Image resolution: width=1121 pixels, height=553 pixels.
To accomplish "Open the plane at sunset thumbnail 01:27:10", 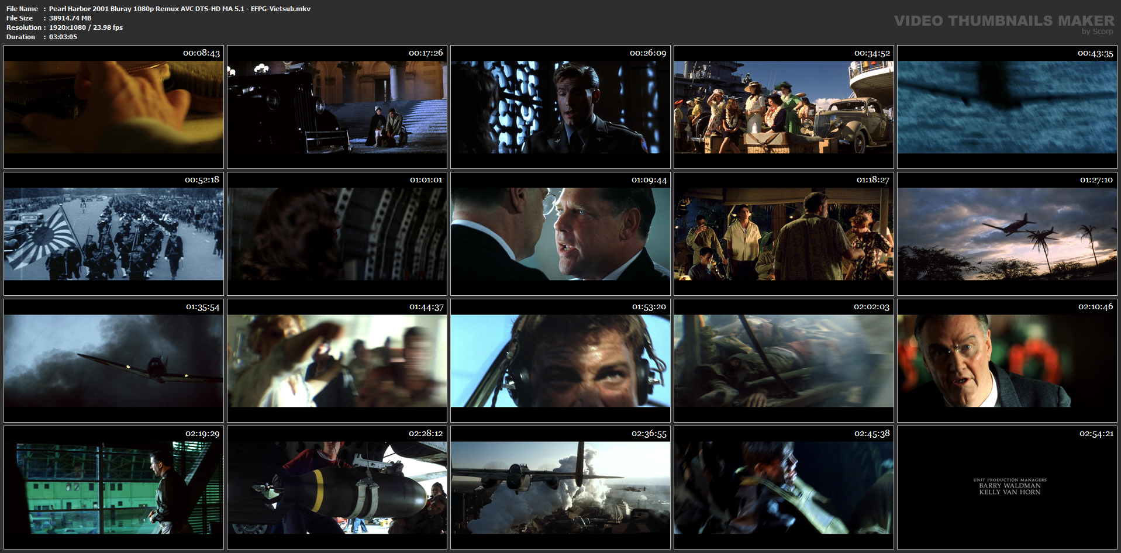I will click(x=1007, y=234).
